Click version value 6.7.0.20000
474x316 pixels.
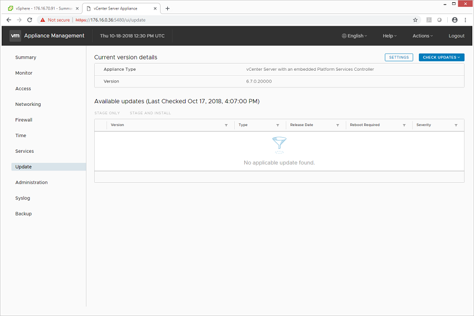pos(259,81)
